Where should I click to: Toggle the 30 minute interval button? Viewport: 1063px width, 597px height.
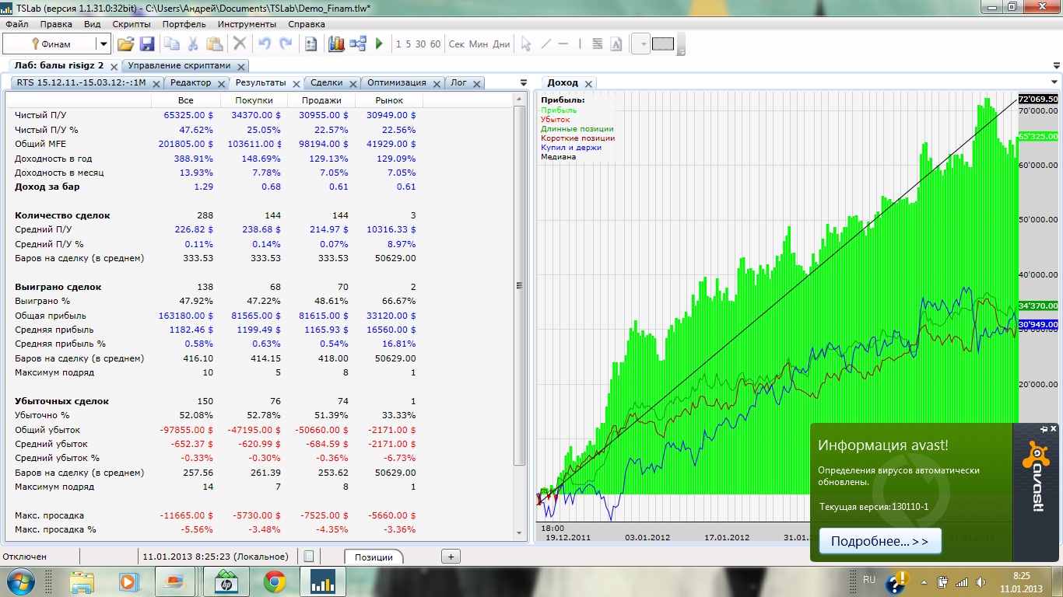[x=420, y=44]
